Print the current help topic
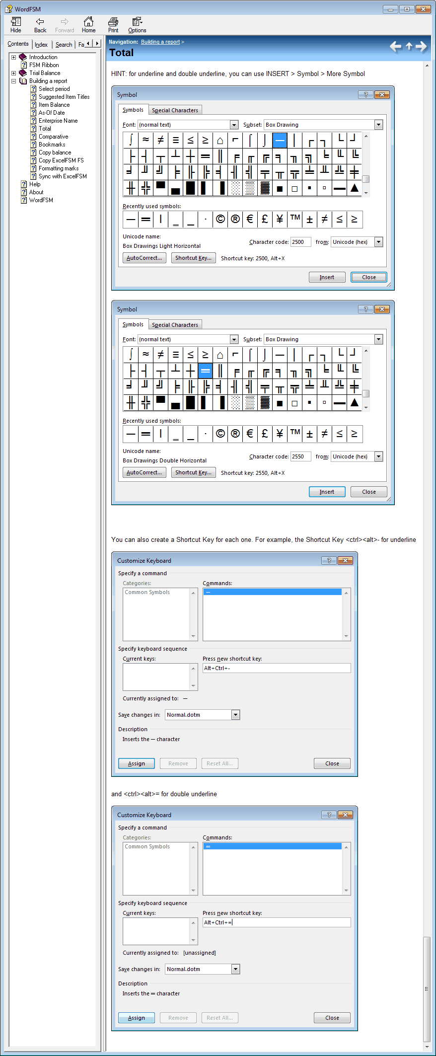 pos(113,25)
